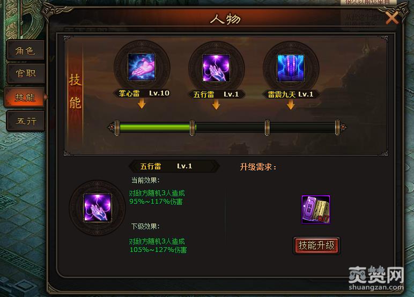Click the purple upgrade scroll item icon
414x297 pixels.
(316, 210)
